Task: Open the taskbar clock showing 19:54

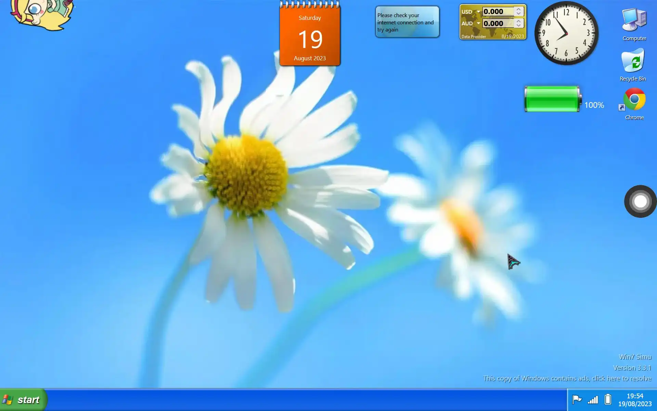Action: click(x=635, y=400)
